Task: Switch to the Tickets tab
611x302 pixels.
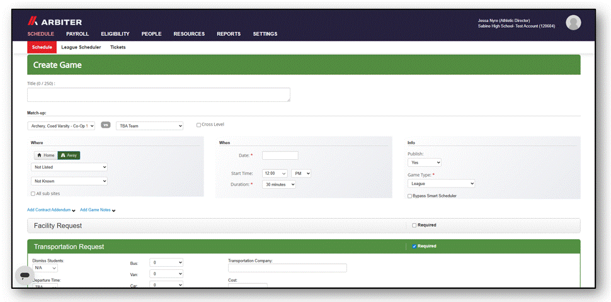Action: [118, 47]
